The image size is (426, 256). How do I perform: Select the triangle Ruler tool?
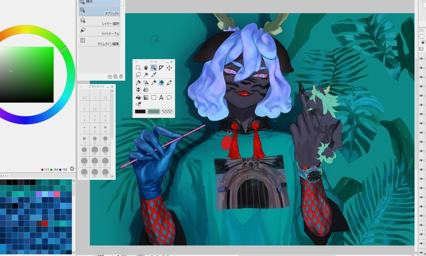pos(162,68)
